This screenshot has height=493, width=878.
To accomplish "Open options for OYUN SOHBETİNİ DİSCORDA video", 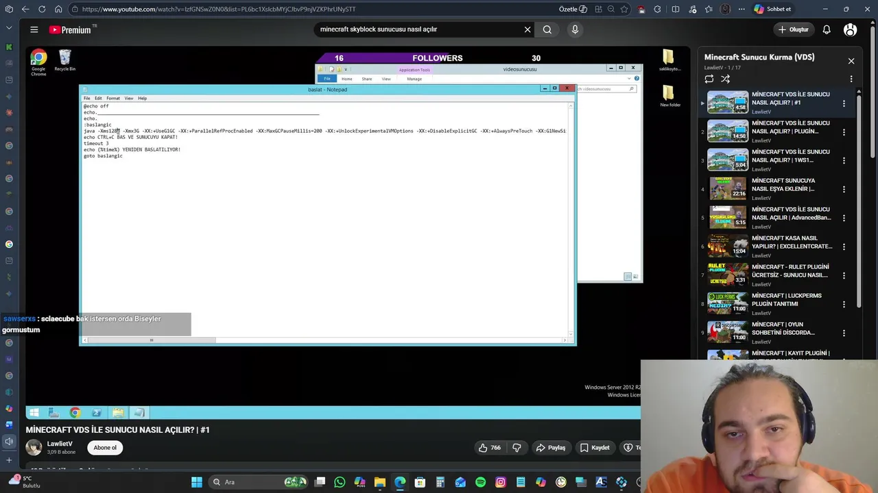I will 844,333.
